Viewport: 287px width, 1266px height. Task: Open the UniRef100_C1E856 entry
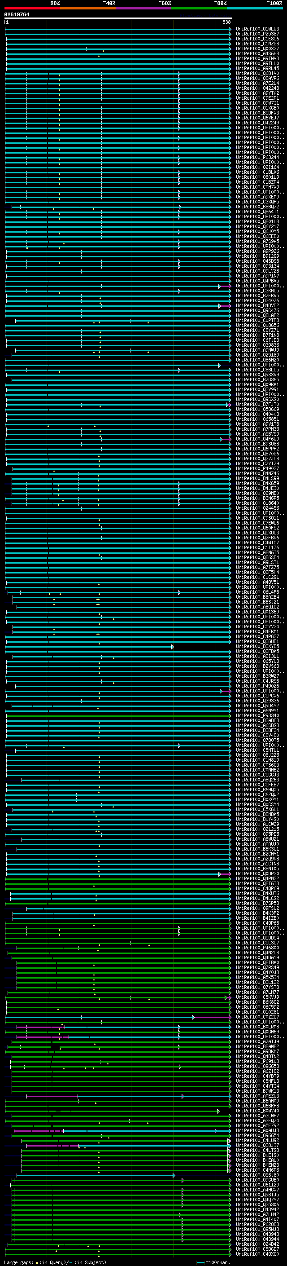coord(257,39)
